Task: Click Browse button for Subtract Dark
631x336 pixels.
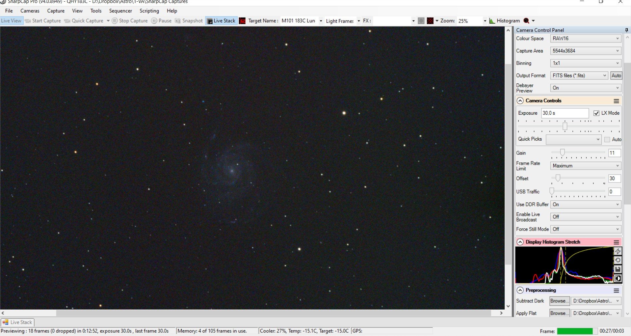Action: point(560,301)
